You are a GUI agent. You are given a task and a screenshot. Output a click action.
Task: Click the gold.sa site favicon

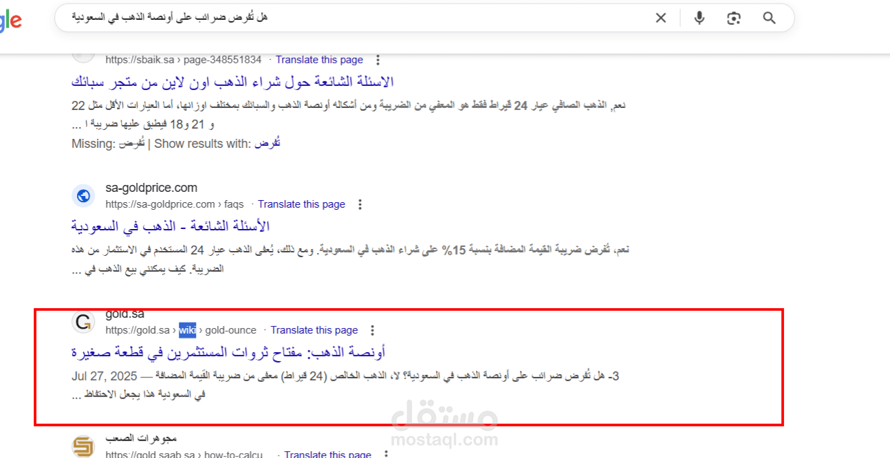coord(83,322)
